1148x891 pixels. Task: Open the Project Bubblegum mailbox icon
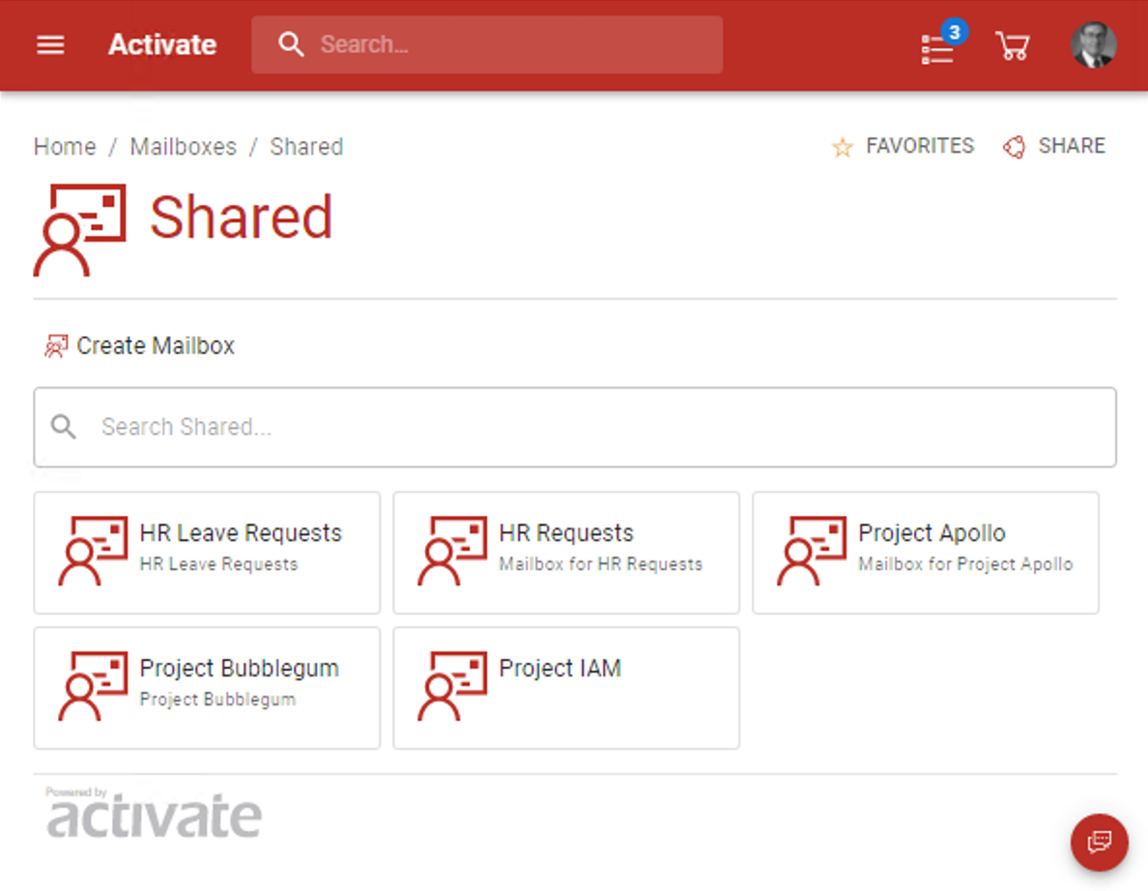(x=93, y=686)
